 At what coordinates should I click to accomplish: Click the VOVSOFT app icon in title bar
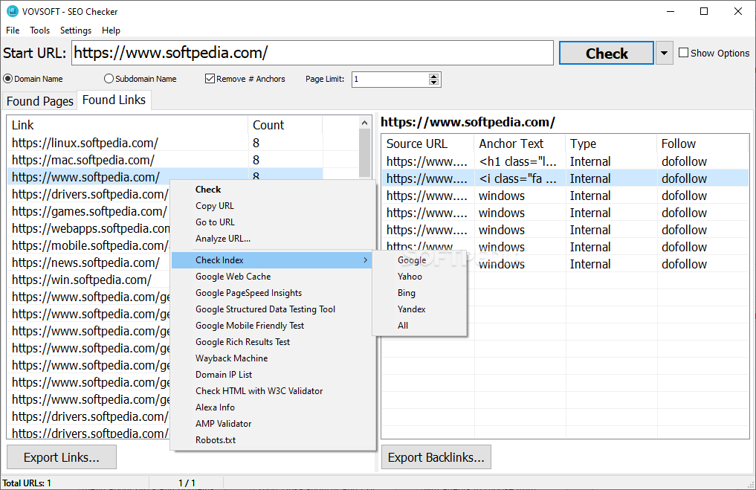(x=12, y=11)
